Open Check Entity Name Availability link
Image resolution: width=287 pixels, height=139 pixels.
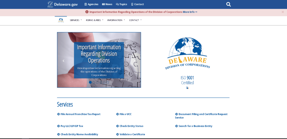point(78,135)
